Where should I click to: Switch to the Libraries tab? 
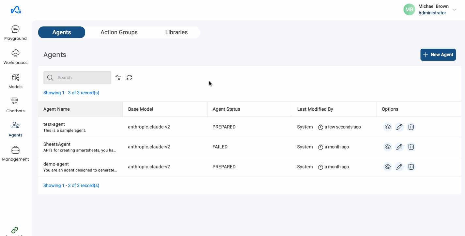(176, 32)
